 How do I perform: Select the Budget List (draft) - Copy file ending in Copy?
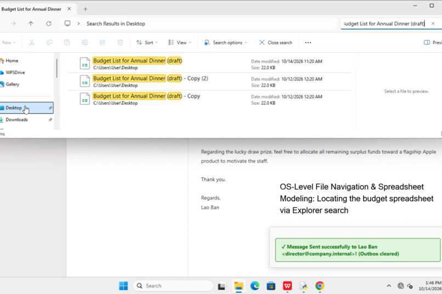tap(209, 99)
